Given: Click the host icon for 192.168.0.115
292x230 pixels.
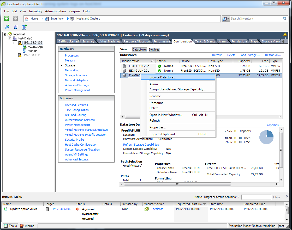Looking at the screenshot, I should click(20, 55).
